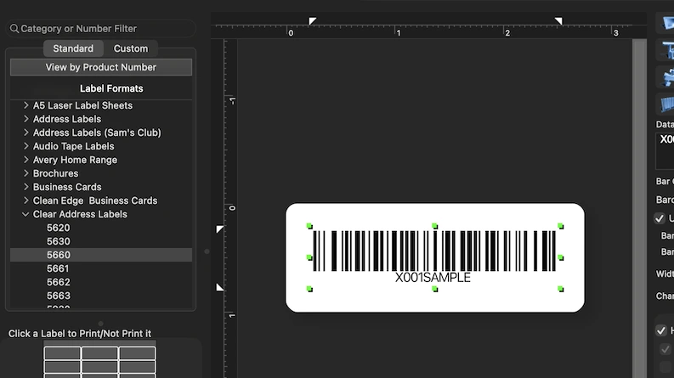Screen dimensions: 674x378
Task: Click the first label in the sheet preview's second row
Action: point(62,367)
